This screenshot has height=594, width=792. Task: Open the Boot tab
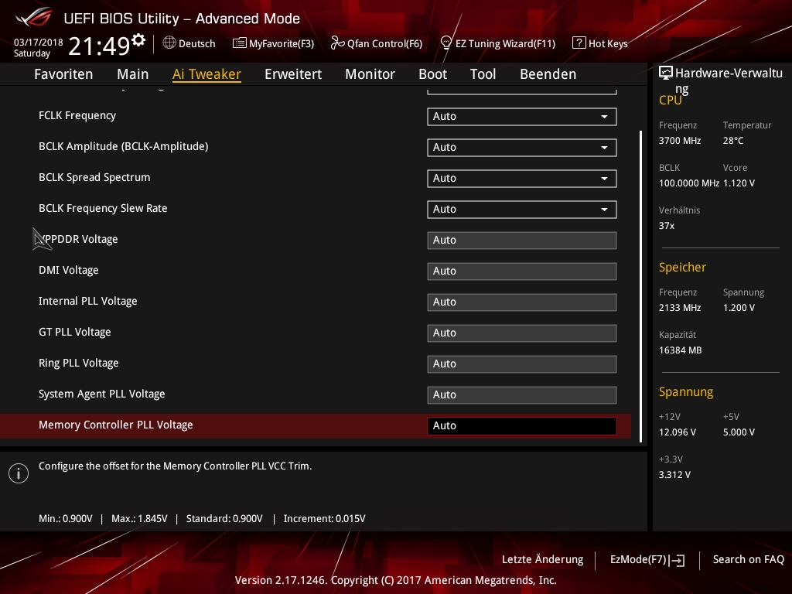433,73
